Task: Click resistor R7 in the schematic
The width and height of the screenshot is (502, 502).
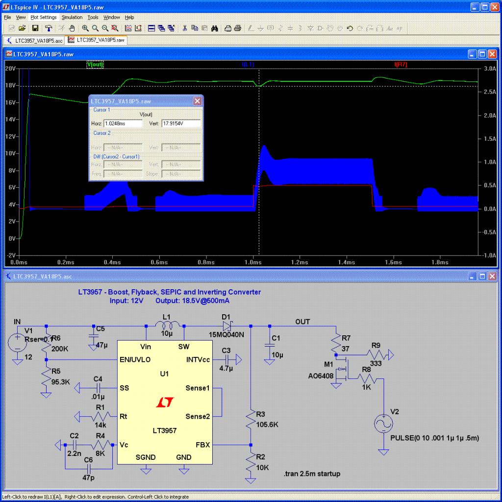Action: [x=336, y=343]
